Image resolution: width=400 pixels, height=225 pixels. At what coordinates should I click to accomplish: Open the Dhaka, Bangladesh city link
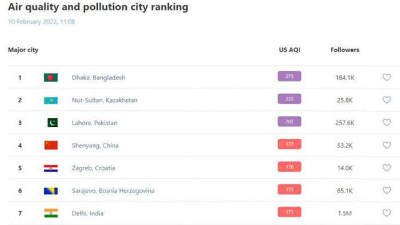(x=98, y=78)
